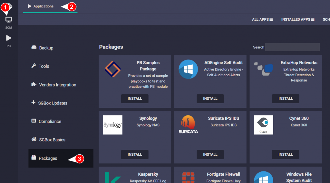Click the Vendors Integration puzzle icon
Image resolution: width=330 pixels, height=183 pixels.
pos(34,84)
